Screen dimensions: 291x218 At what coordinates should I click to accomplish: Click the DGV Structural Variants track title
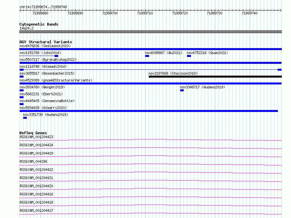tap(46, 42)
